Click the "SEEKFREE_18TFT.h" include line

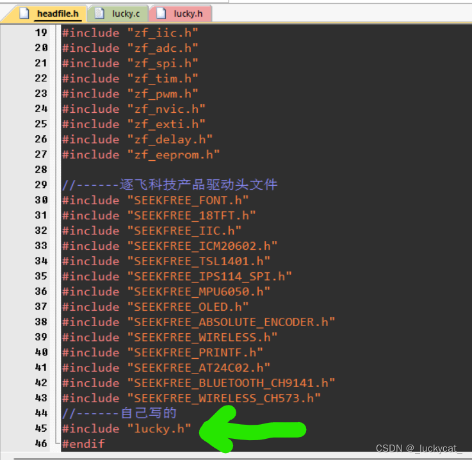pos(159,215)
